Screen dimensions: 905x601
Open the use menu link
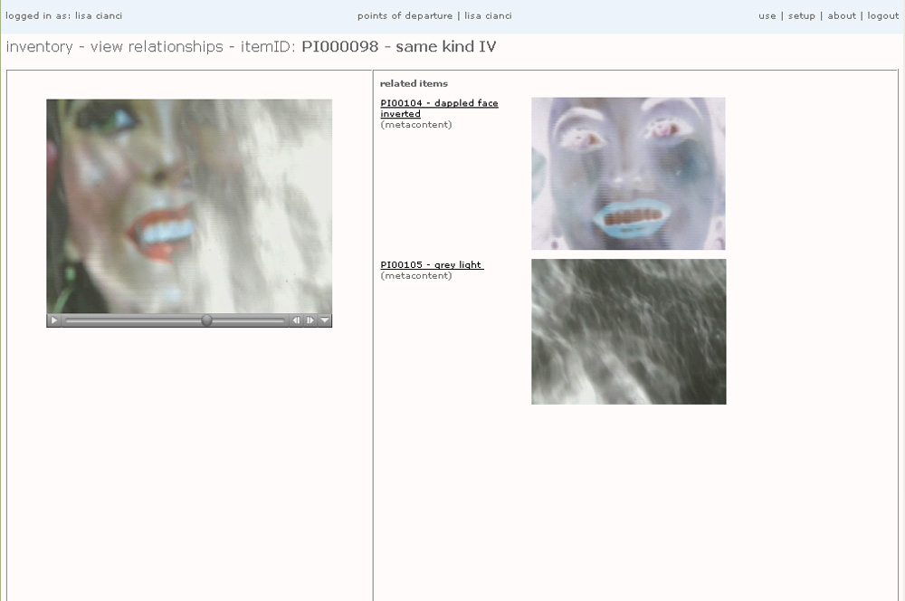tap(767, 16)
